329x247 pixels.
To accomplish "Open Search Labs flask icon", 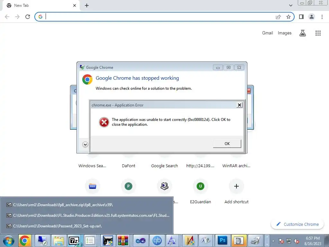I will click(303, 33).
